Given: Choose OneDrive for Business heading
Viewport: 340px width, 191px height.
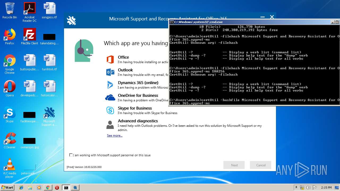Looking at the screenshot, I should tap(138, 95).
